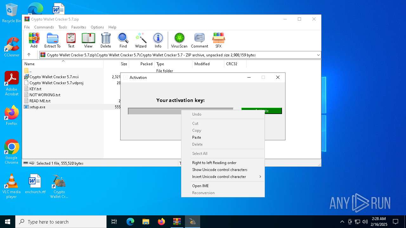Expand the archive path dropdown

point(318,55)
